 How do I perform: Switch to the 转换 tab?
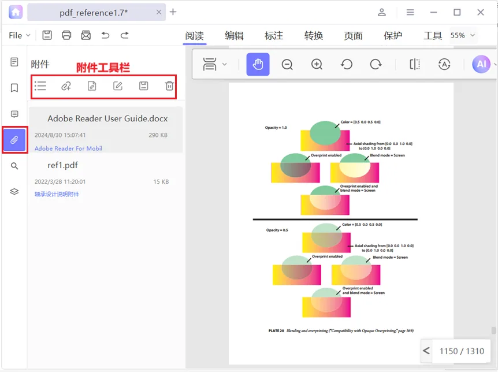click(x=314, y=36)
